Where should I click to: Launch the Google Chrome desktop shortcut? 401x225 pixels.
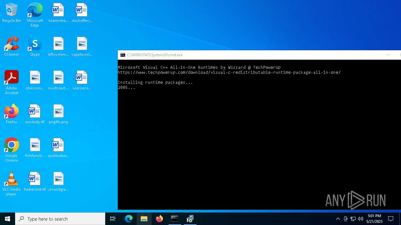point(12,150)
